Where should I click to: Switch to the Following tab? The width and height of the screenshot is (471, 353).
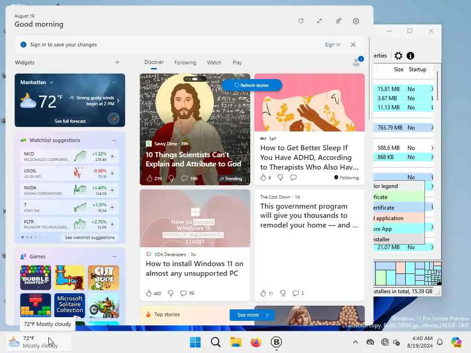[185, 63]
